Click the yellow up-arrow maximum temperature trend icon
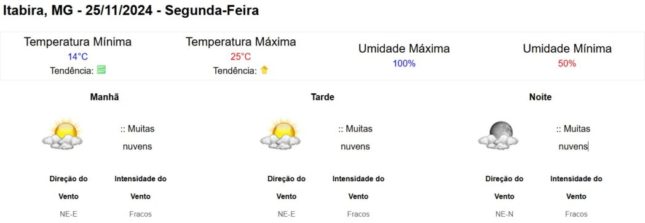Screen dimensions: 645x223 click(264, 70)
